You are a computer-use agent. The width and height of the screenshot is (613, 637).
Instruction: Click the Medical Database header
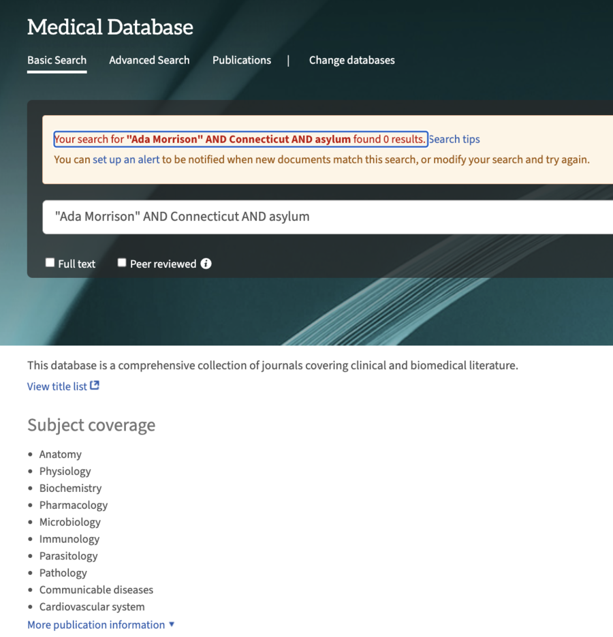[x=110, y=27]
